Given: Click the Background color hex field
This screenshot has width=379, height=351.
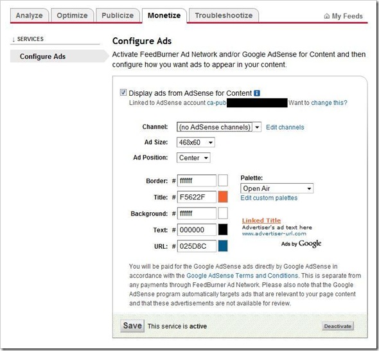Looking at the screenshot, I should pos(197,213).
